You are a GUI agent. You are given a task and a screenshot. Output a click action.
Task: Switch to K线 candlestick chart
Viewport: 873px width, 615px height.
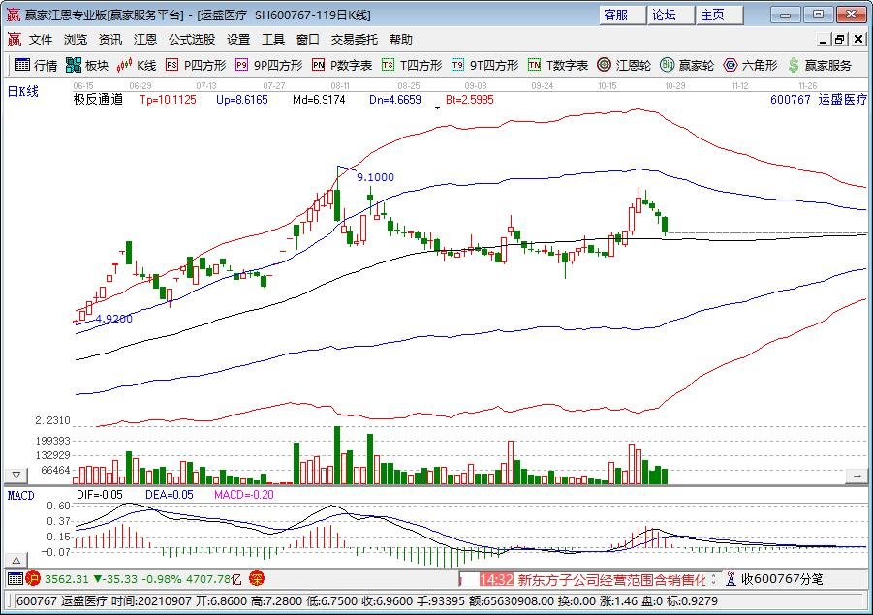[x=137, y=66]
